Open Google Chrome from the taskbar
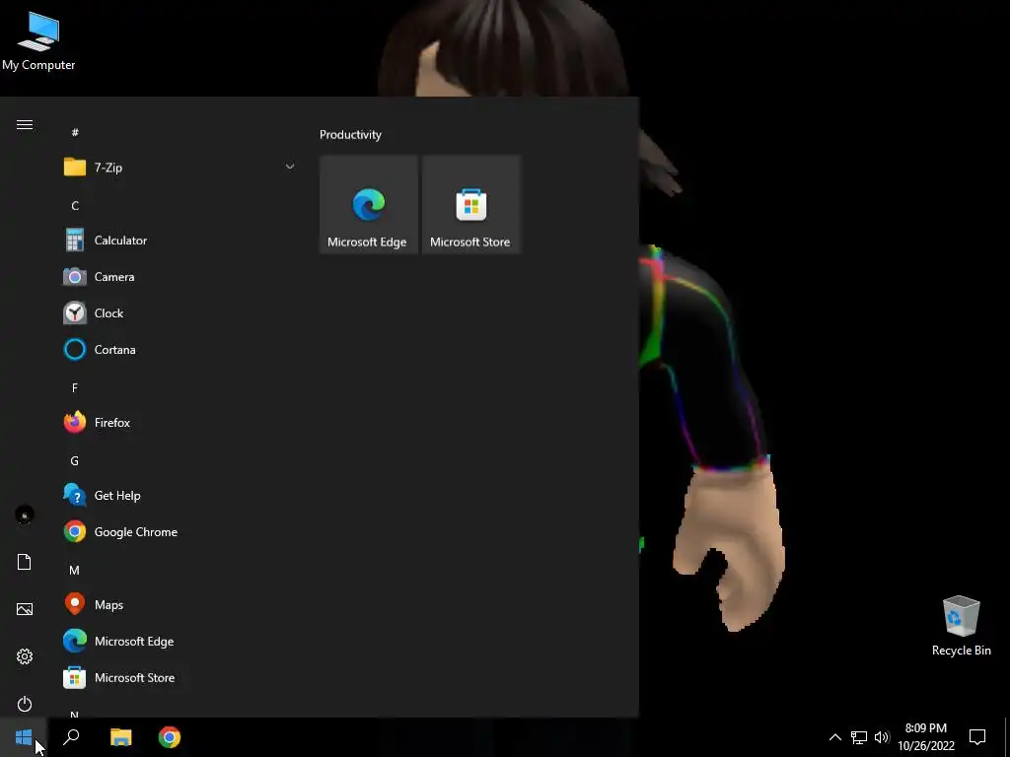The height and width of the screenshot is (757, 1010). click(x=170, y=737)
